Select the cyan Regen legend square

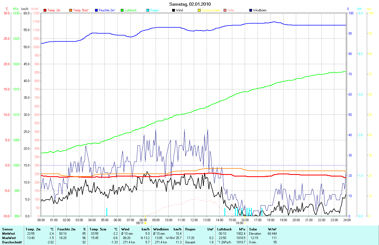(148, 10)
